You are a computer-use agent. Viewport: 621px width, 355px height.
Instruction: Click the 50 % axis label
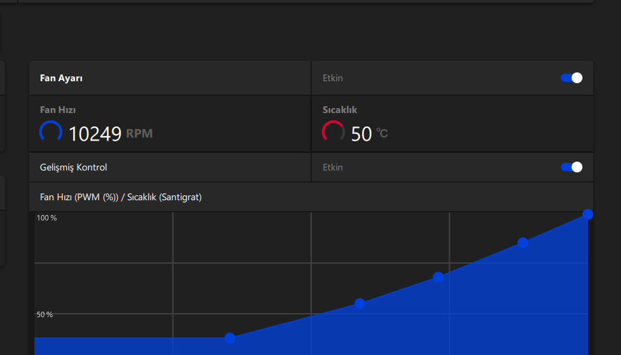coord(45,314)
